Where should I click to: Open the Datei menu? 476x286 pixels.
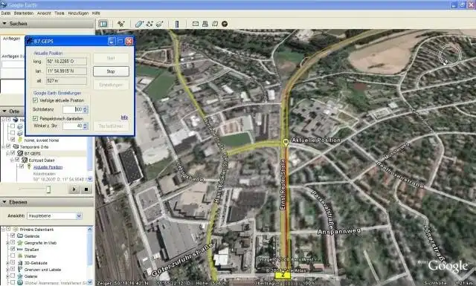6,13
